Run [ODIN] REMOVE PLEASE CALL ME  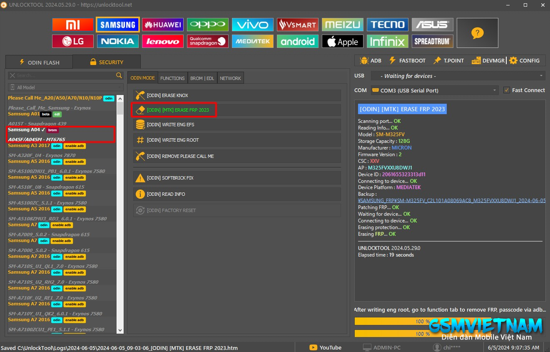coord(237,156)
